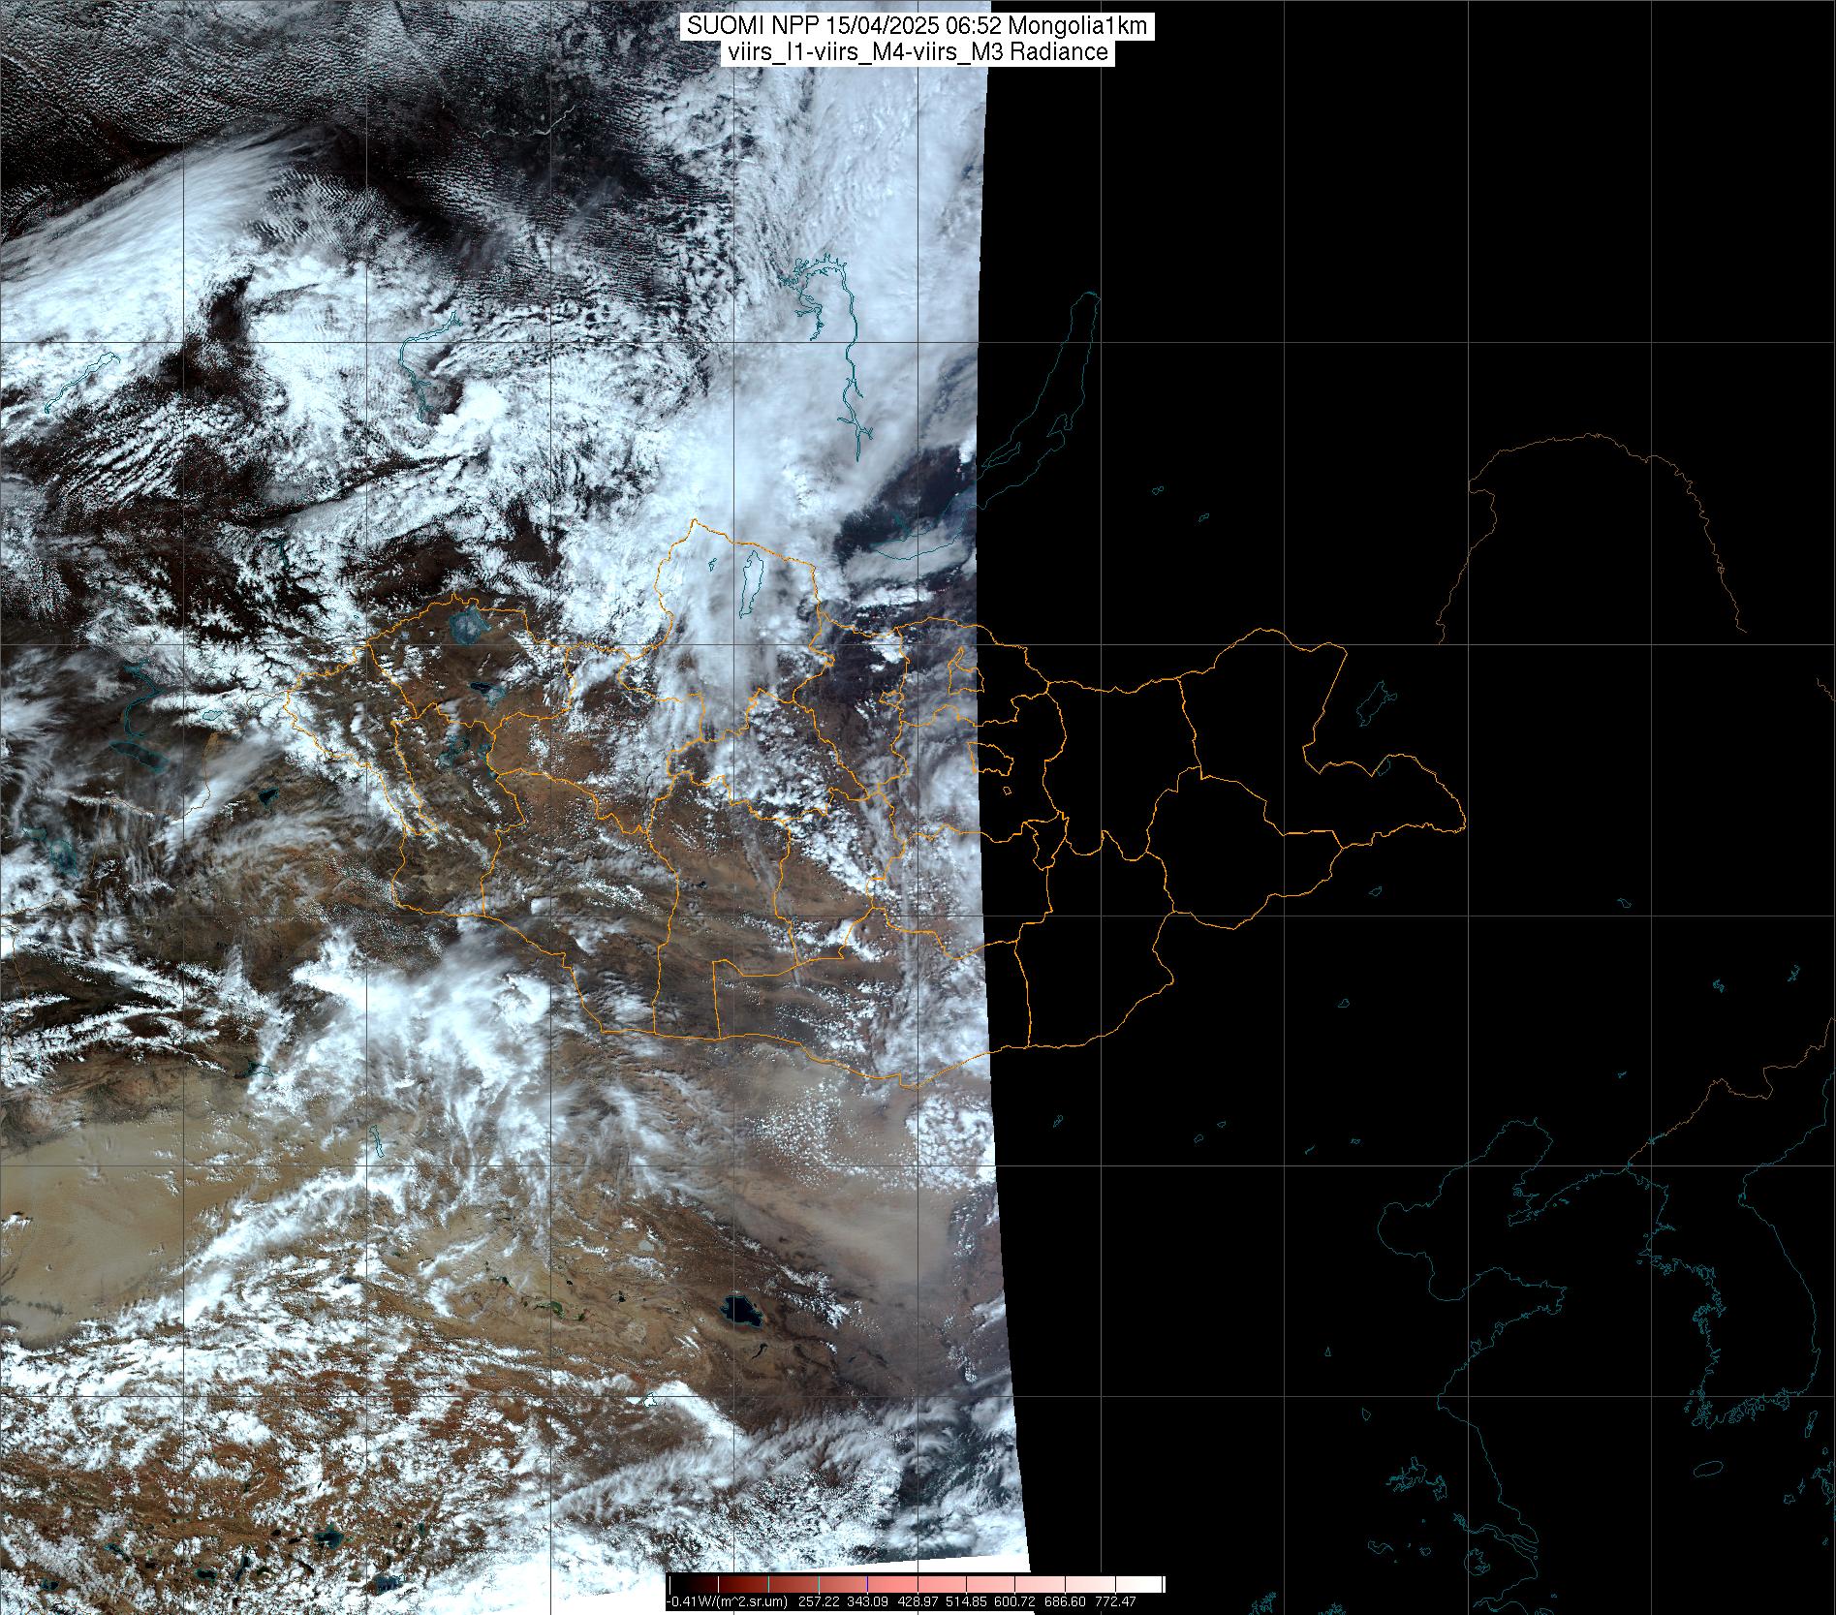Click the 'viirs_I1-viirs_M4-viirs_M3 Radiance' caption
1836x1615 pixels.
[x=918, y=52]
